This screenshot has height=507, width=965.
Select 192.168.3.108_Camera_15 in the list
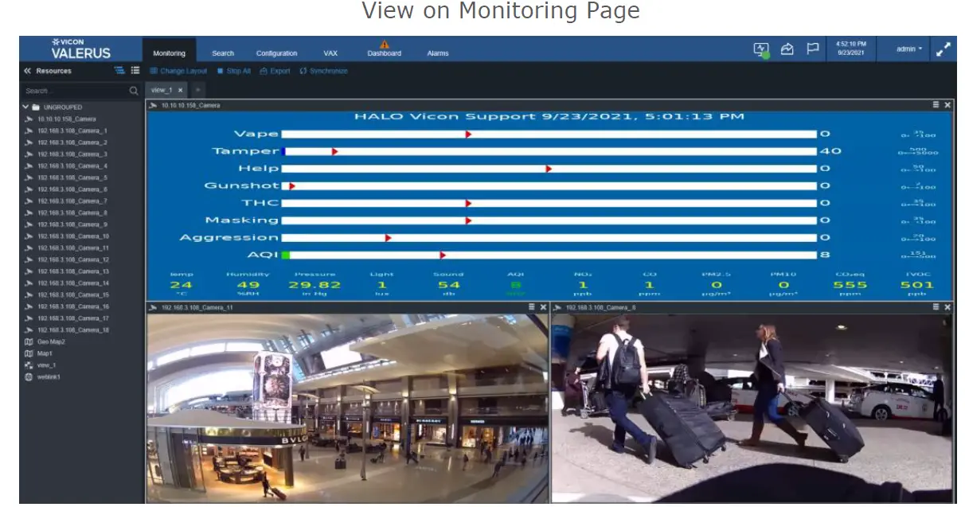(73, 294)
